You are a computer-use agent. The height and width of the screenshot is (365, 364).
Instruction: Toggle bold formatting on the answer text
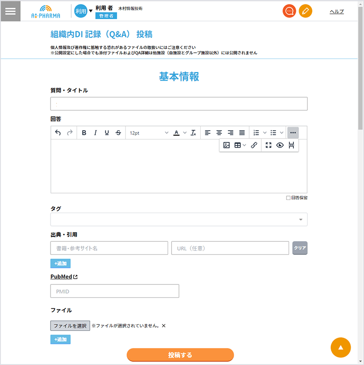tap(84, 132)
